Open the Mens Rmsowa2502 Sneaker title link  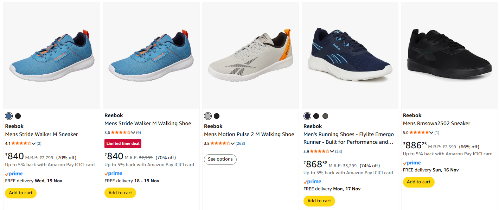(x=436, y=123)
